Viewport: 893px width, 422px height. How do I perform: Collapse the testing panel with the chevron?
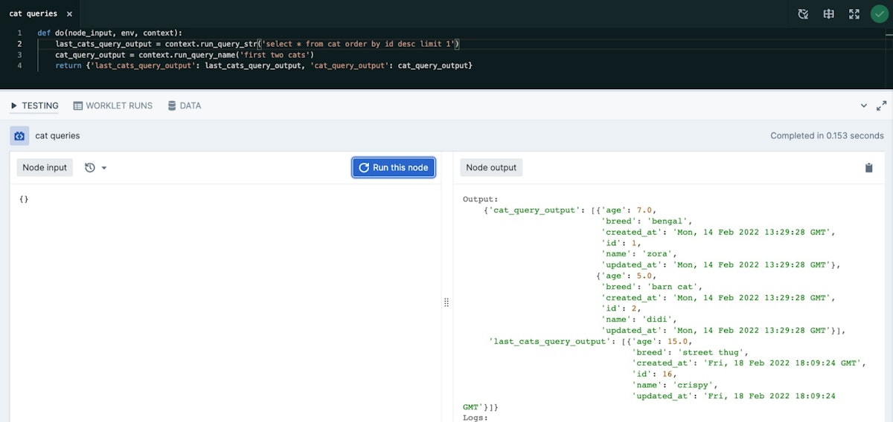pos(864,105)
